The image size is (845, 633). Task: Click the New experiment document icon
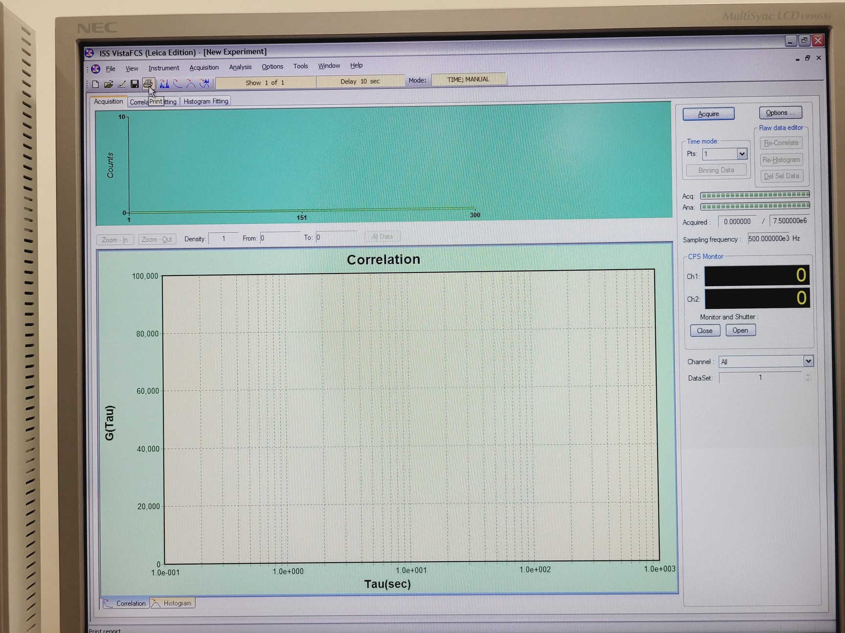coord(95,84)
